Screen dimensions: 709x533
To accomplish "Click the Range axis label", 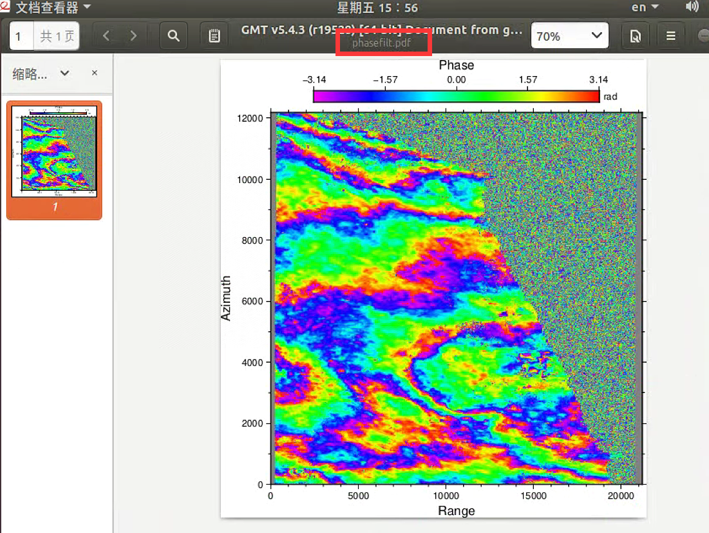I will click(456, 511).
